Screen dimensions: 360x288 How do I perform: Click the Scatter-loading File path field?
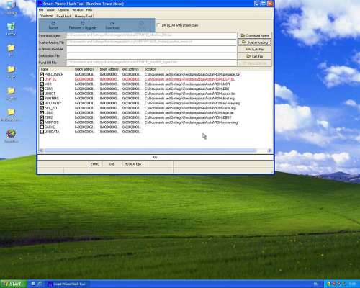[x=151, y=42]
